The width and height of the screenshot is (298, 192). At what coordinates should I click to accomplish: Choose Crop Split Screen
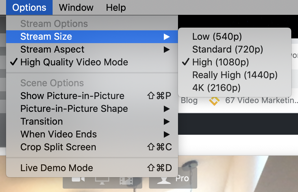[92, 147]
